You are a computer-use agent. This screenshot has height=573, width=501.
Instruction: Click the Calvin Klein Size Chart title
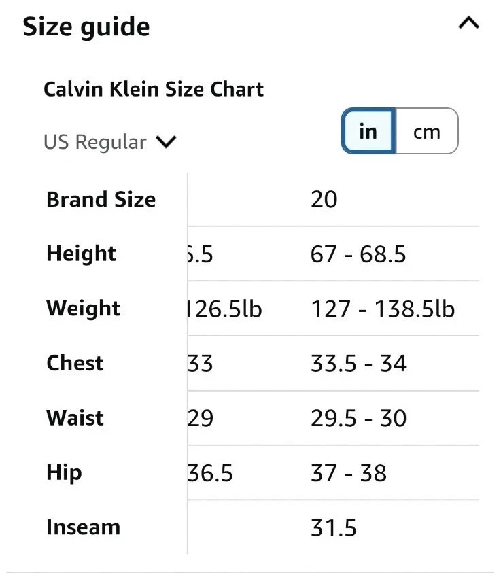coord(154,89)
